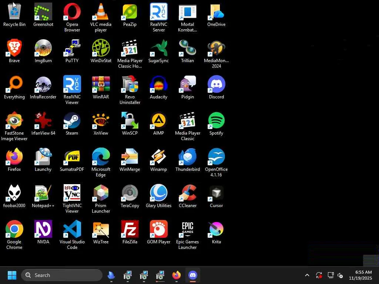Click the Launchy icon
Viewport: 379px width, 284px height.
43,156
